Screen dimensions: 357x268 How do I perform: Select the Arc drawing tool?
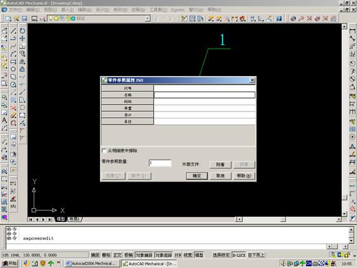point(14,54)
